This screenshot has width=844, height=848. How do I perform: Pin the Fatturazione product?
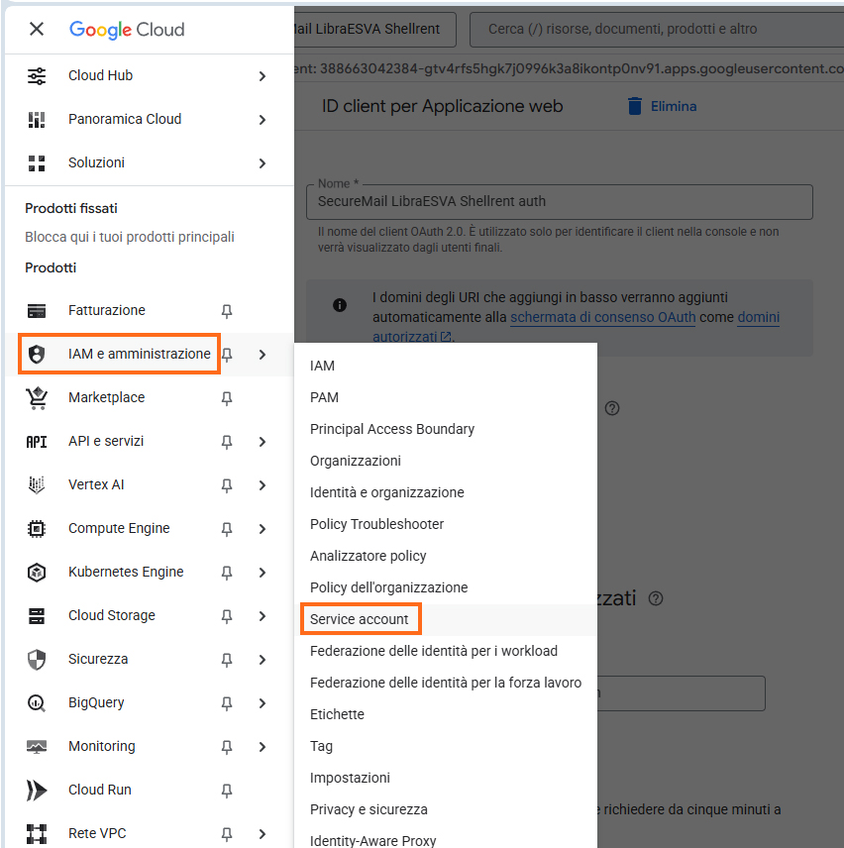click(x=227, y=310)
